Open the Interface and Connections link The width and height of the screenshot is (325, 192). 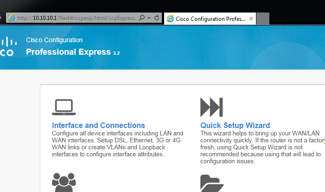click(98, 125)
